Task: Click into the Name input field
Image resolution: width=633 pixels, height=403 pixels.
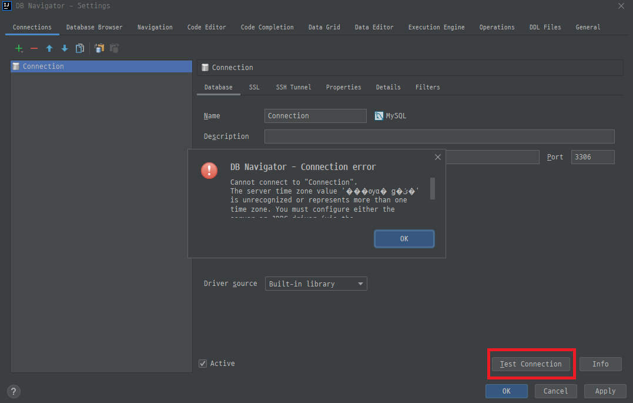Action: [x=315, y=116]
